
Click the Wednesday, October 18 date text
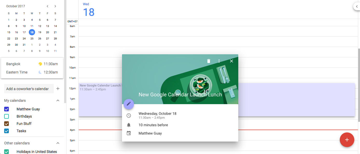click(x=158, y=113)
